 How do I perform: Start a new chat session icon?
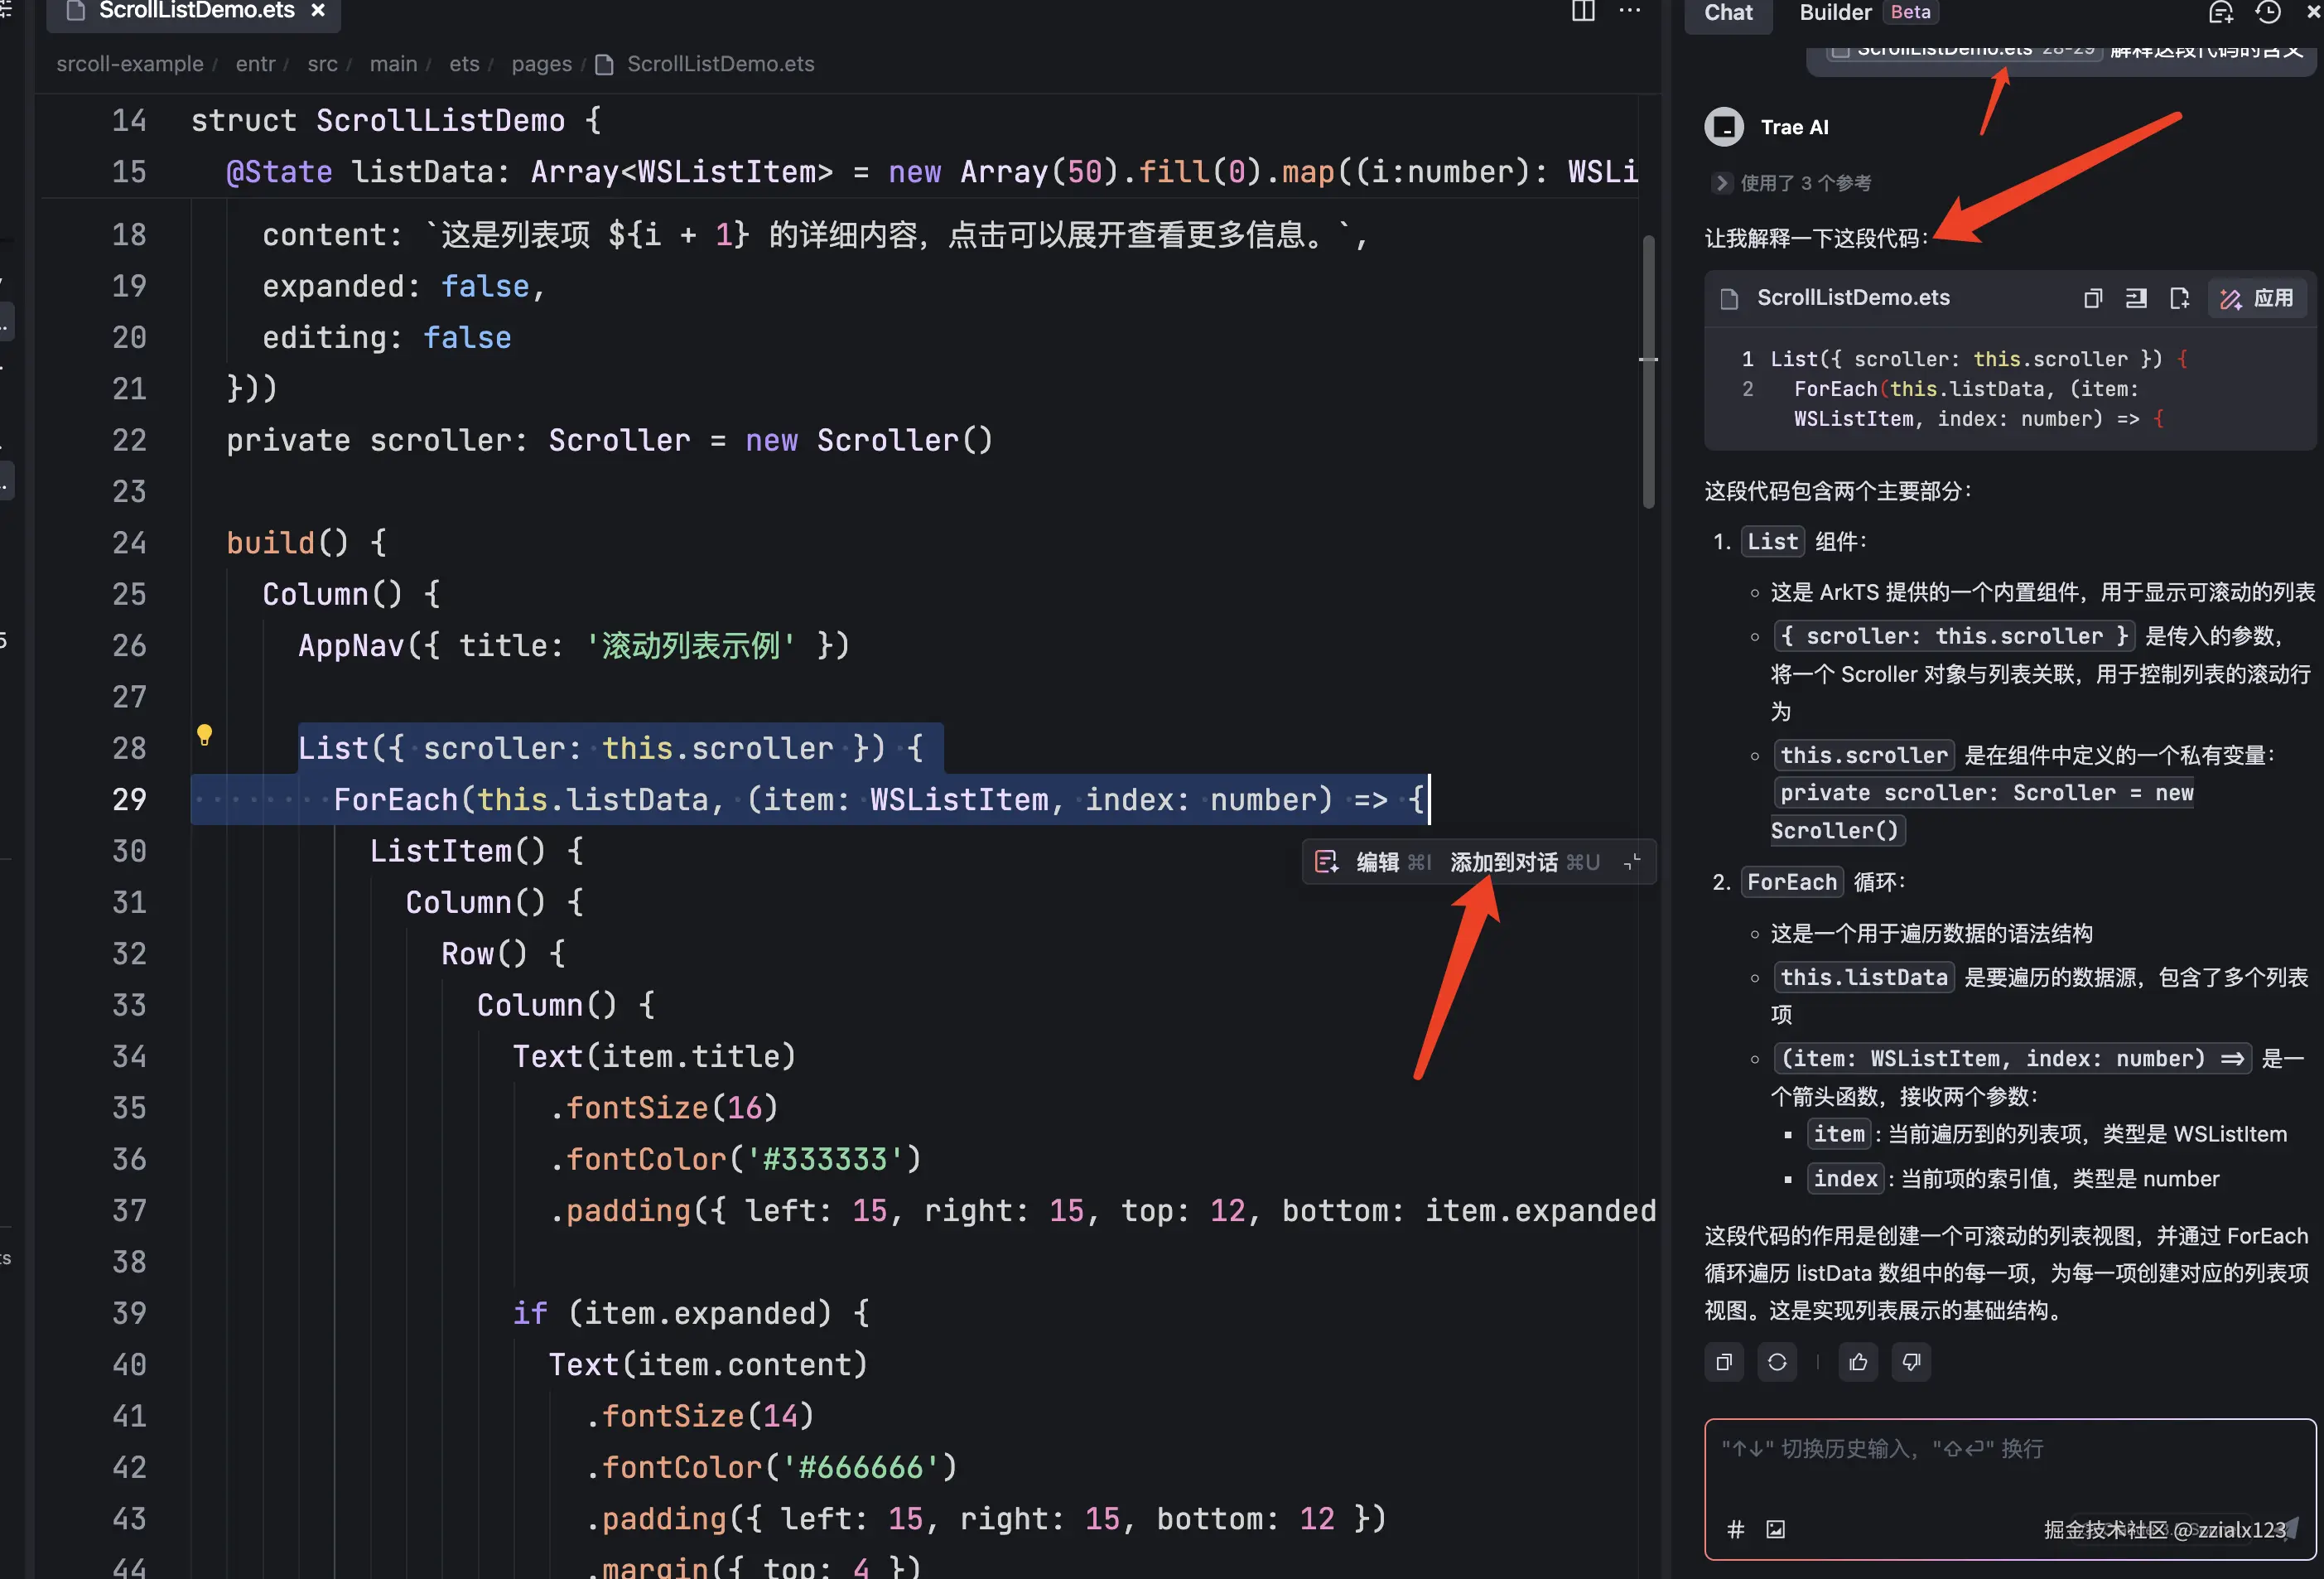click(2220, 12)
